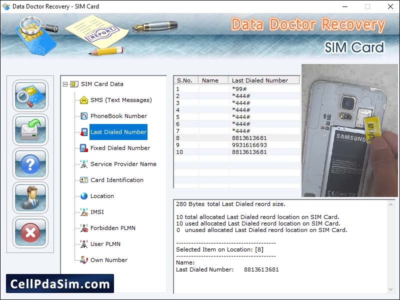Click the Own Number person icon

coord(84,260)
